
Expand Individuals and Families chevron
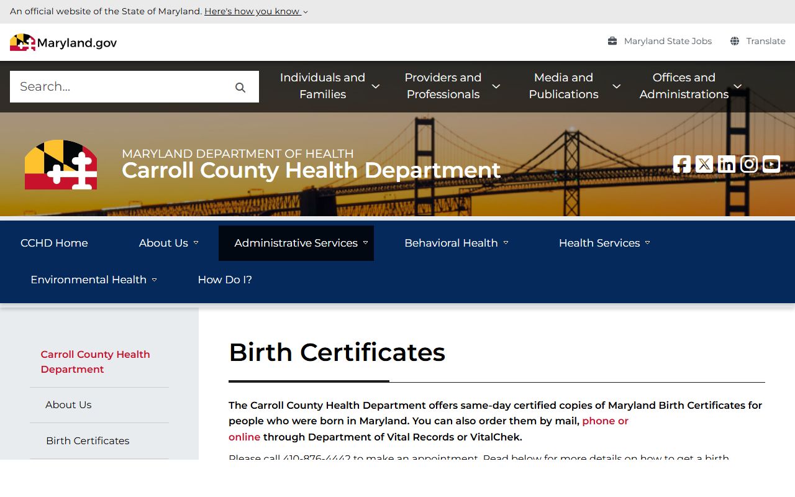tap(376, 86)
